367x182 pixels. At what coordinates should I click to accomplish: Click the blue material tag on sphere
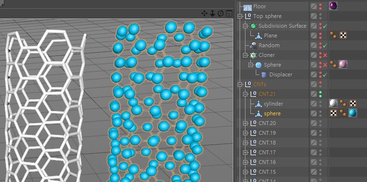tap(353, 113)
